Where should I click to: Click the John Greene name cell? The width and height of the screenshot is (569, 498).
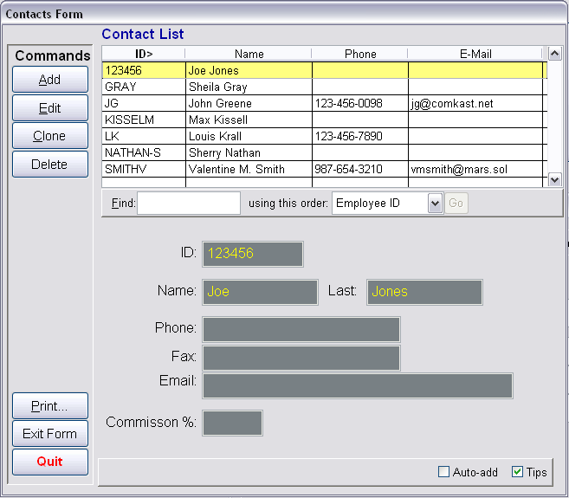tap(249, 103)
